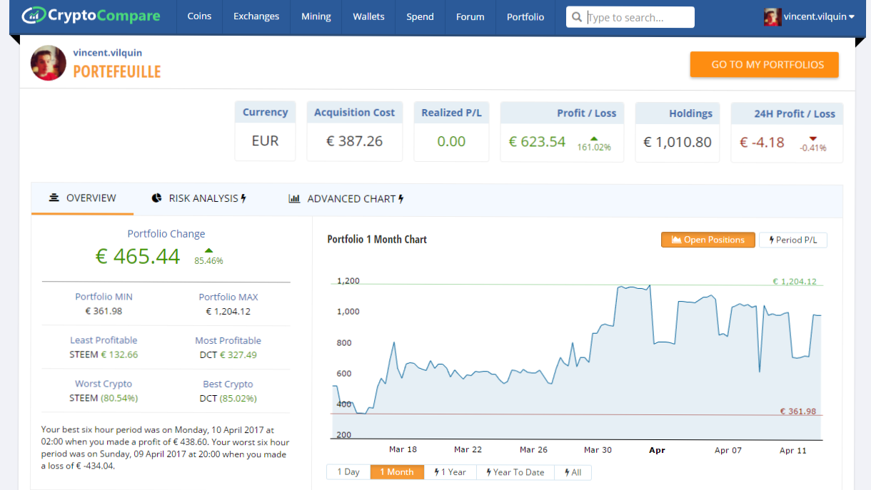Screen dimensions: 871x490
Task: Show the Year To Date range
Action: tap(515, 472)
